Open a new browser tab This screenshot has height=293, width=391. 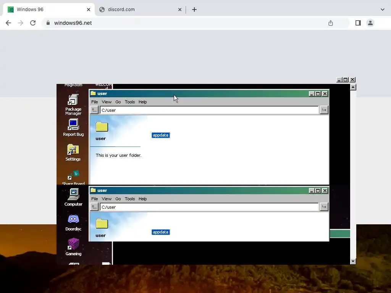(x=194, y=10)
